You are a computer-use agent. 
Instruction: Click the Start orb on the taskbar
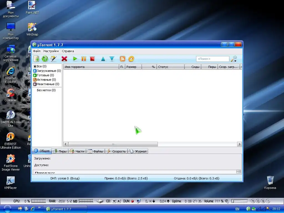(7, 209)
